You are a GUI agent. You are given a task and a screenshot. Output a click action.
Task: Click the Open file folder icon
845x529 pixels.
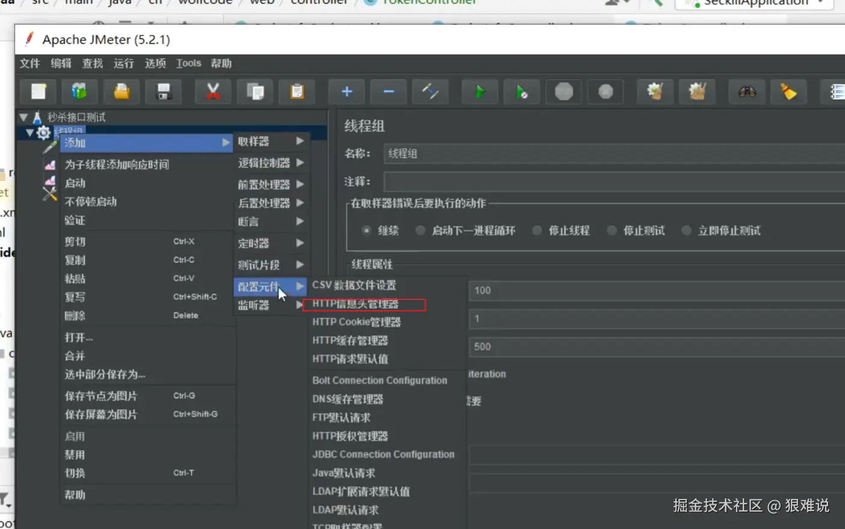[x=121, y=91]
